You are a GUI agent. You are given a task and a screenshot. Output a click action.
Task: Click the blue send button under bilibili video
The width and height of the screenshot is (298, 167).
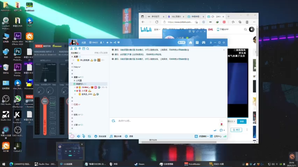pyautogui.click(x=242, y=122)
